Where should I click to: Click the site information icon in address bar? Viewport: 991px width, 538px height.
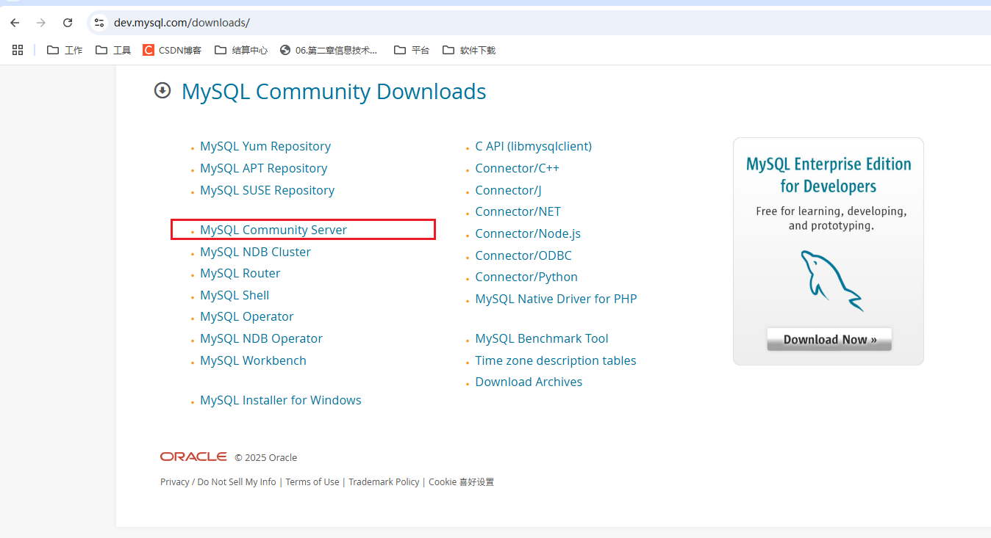click(x=99, y=23)
